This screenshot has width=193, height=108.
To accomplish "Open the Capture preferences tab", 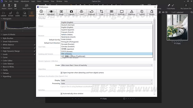I will coord(71,13).
